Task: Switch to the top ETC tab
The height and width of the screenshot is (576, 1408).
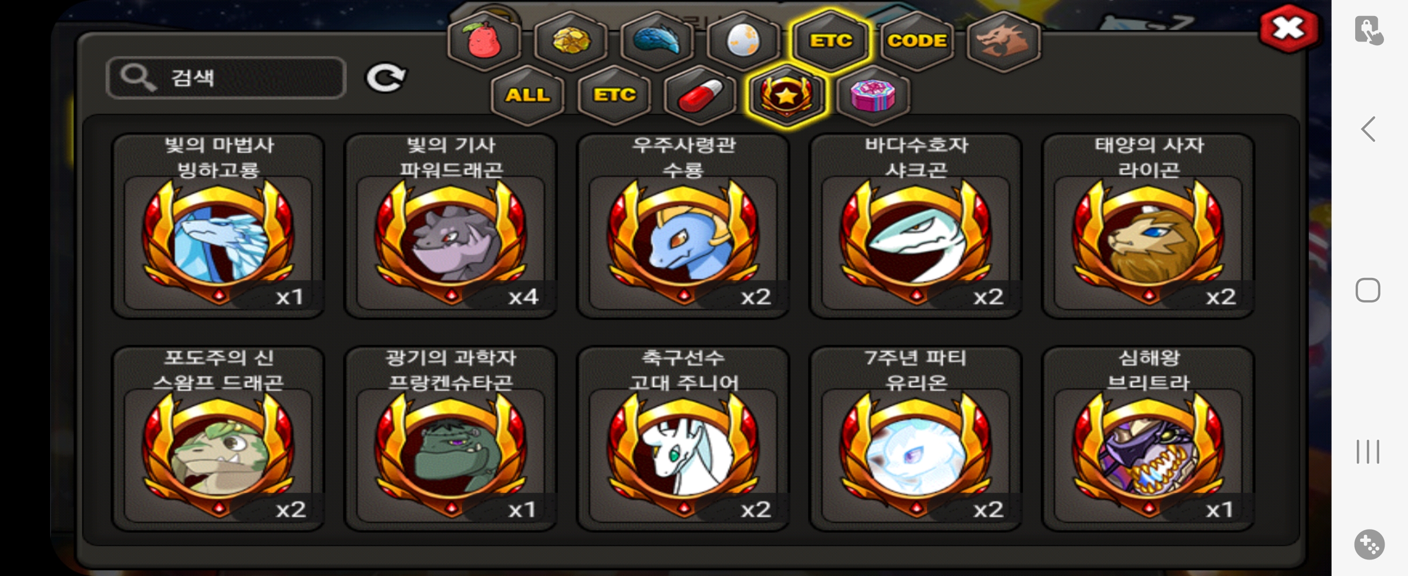Action: [830, 41]
